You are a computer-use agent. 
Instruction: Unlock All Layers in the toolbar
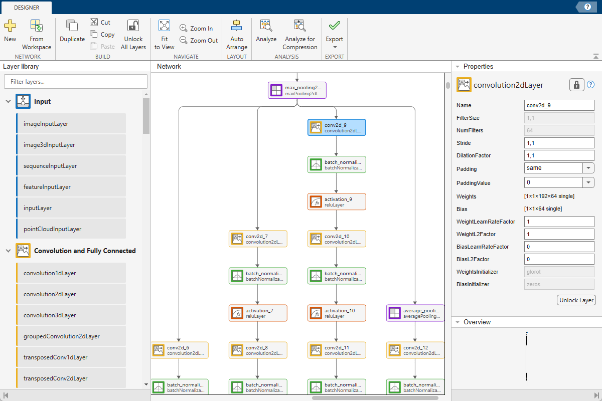coord(133,31)
